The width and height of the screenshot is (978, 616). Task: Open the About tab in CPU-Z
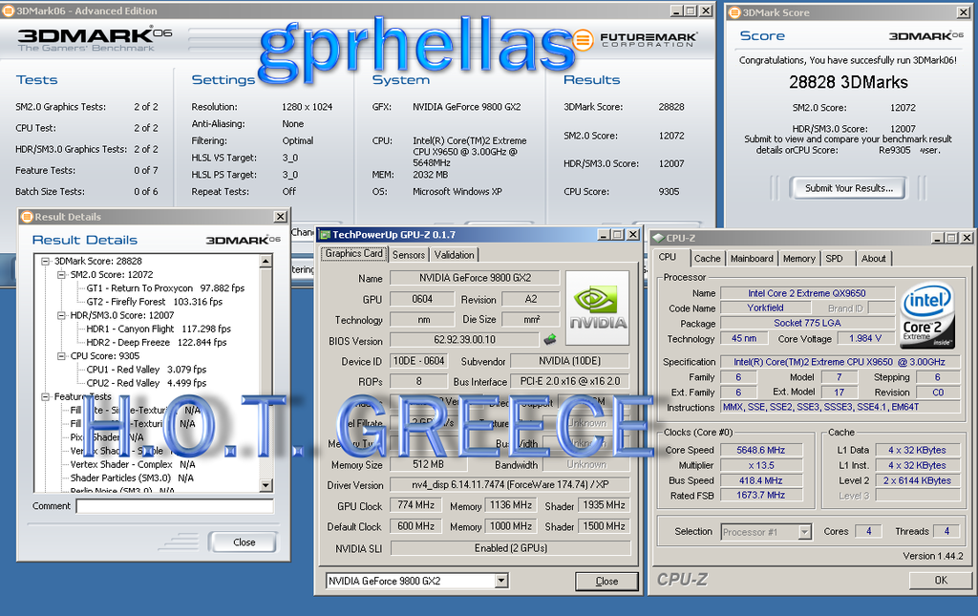click(x=873, y=259)
